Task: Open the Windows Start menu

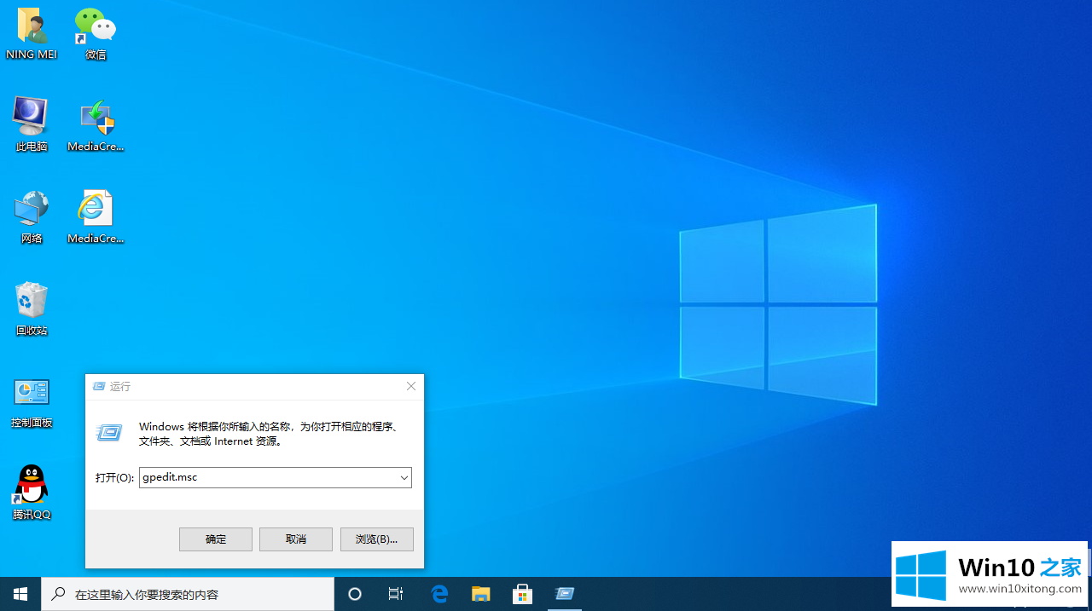Action: [x=20, y=594]
